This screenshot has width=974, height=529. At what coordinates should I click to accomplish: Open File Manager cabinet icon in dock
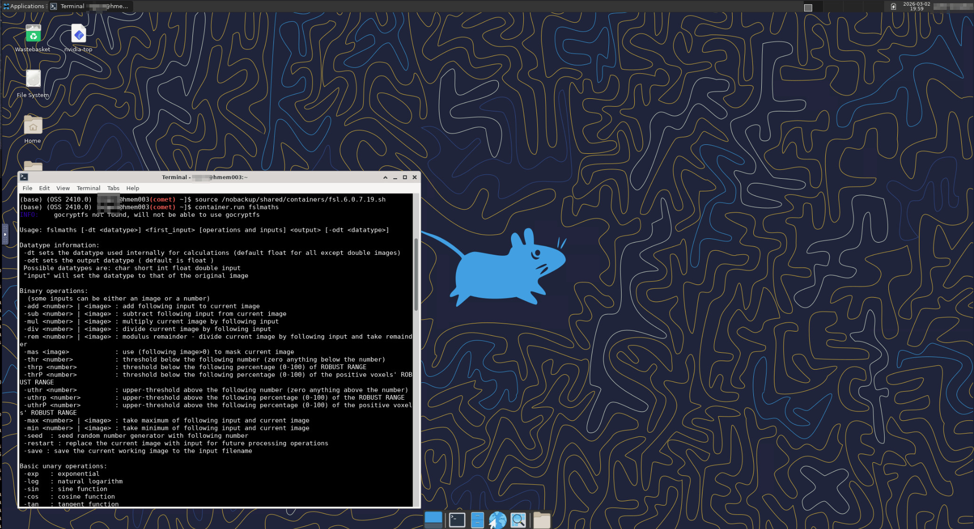coord(477,520)
